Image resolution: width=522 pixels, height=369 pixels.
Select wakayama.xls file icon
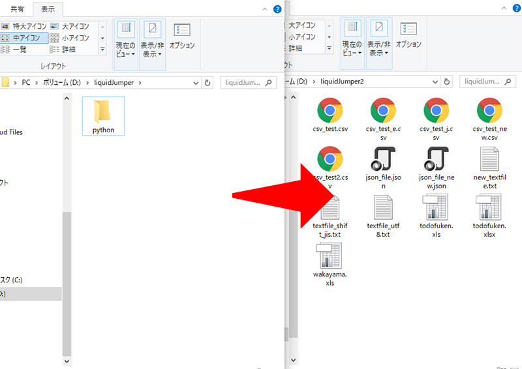tap(330, 256)
